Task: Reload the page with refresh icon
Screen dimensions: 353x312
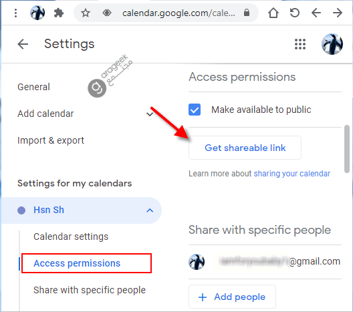Action: [294, 13]
